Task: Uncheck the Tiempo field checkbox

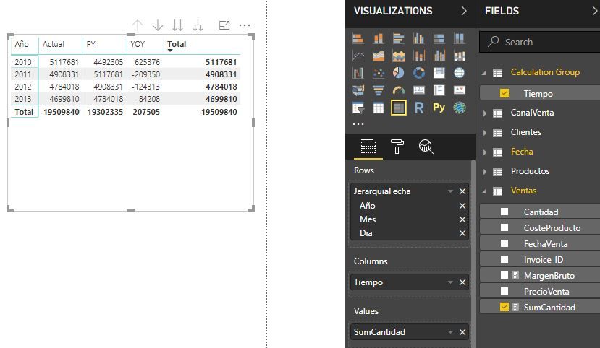Action: click(x=504, y=93)
